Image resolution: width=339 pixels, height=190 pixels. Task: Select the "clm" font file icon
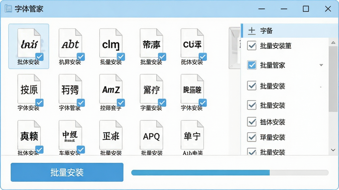pos(111,43)
